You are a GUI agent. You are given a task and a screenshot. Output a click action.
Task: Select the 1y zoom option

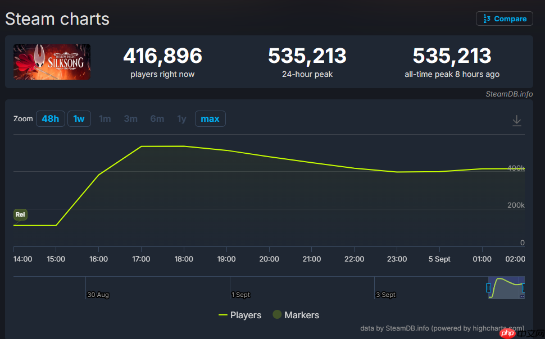click(x=181, y=119)
